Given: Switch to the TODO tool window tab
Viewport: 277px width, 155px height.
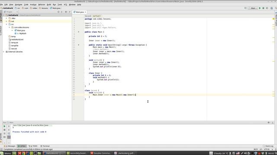Looking at the screenshot, I should pos(33,146).
